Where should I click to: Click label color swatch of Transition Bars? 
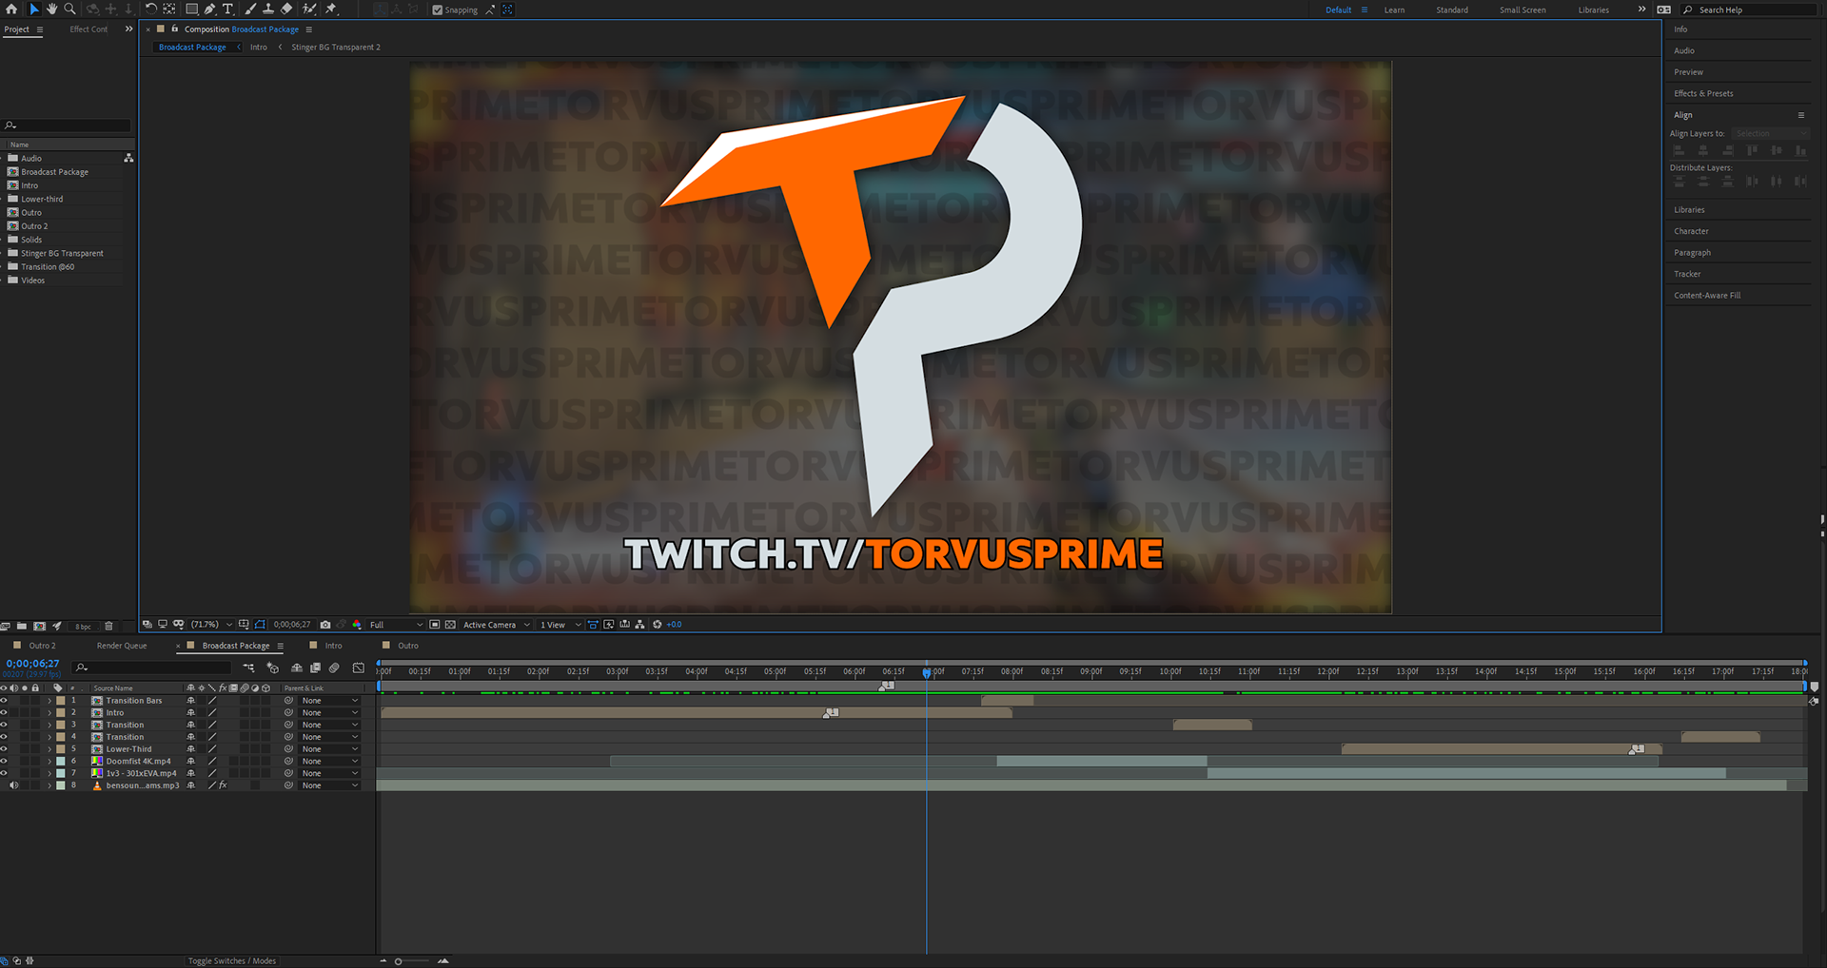point(61,701)
